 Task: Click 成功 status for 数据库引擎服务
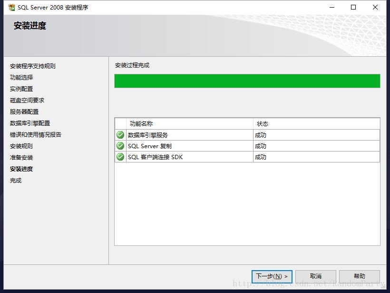[x=261, y=135]
